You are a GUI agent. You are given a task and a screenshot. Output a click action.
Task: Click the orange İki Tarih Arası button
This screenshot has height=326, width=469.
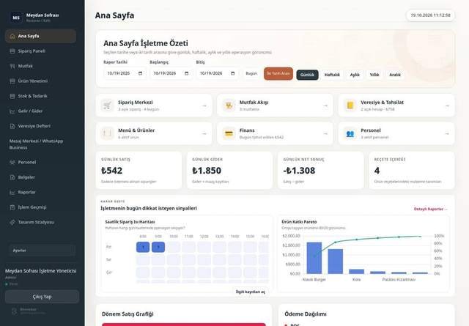(278, 73)
